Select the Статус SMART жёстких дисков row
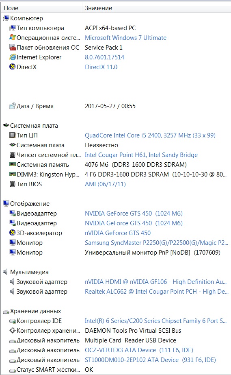Screen dimensions: 231x375 click(x=115, y=369)
